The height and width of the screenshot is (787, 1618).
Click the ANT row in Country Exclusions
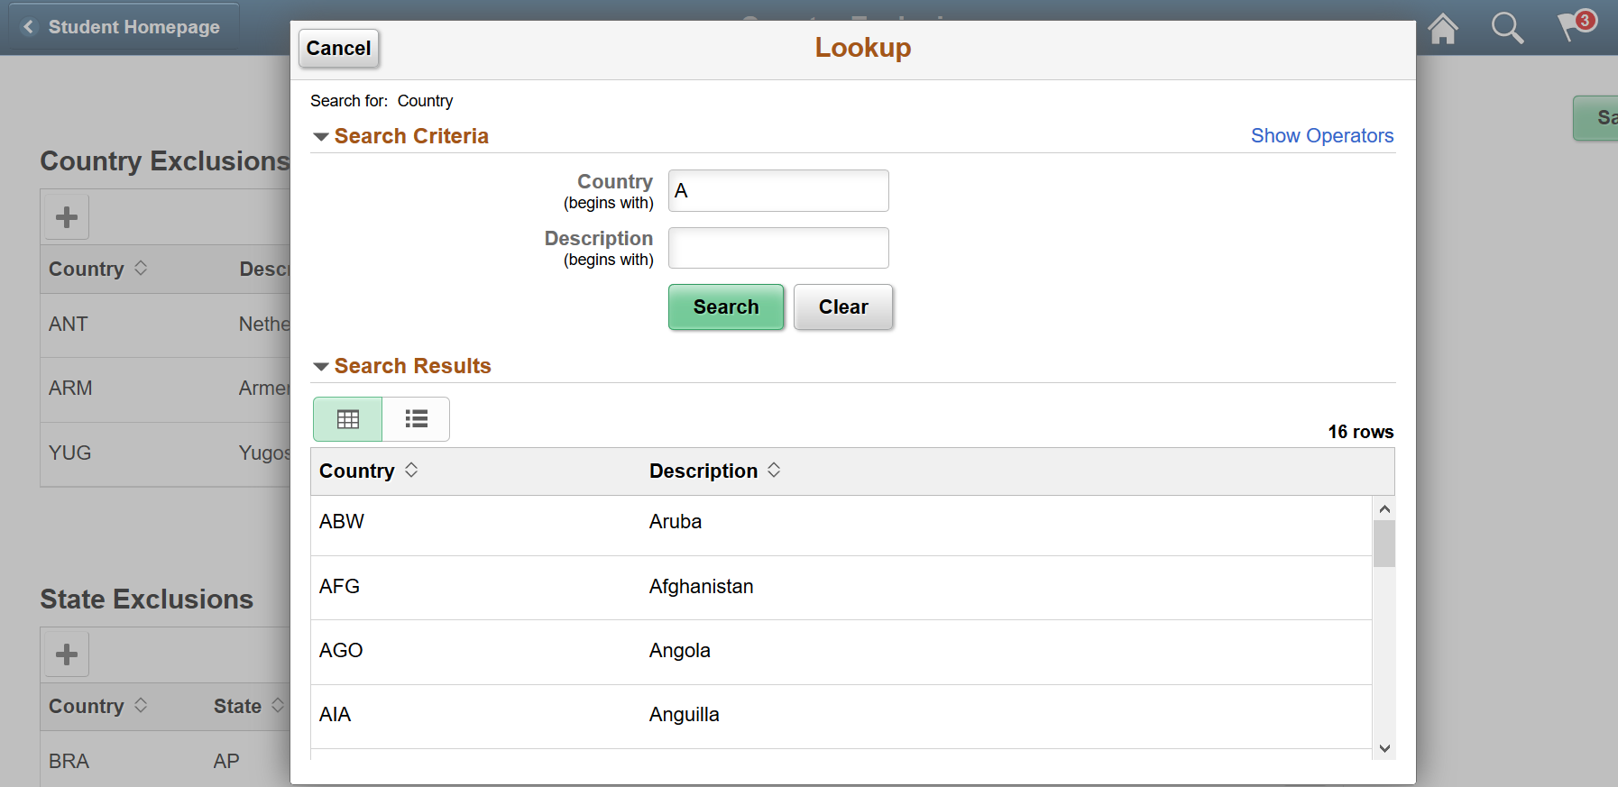pos(165,325)
